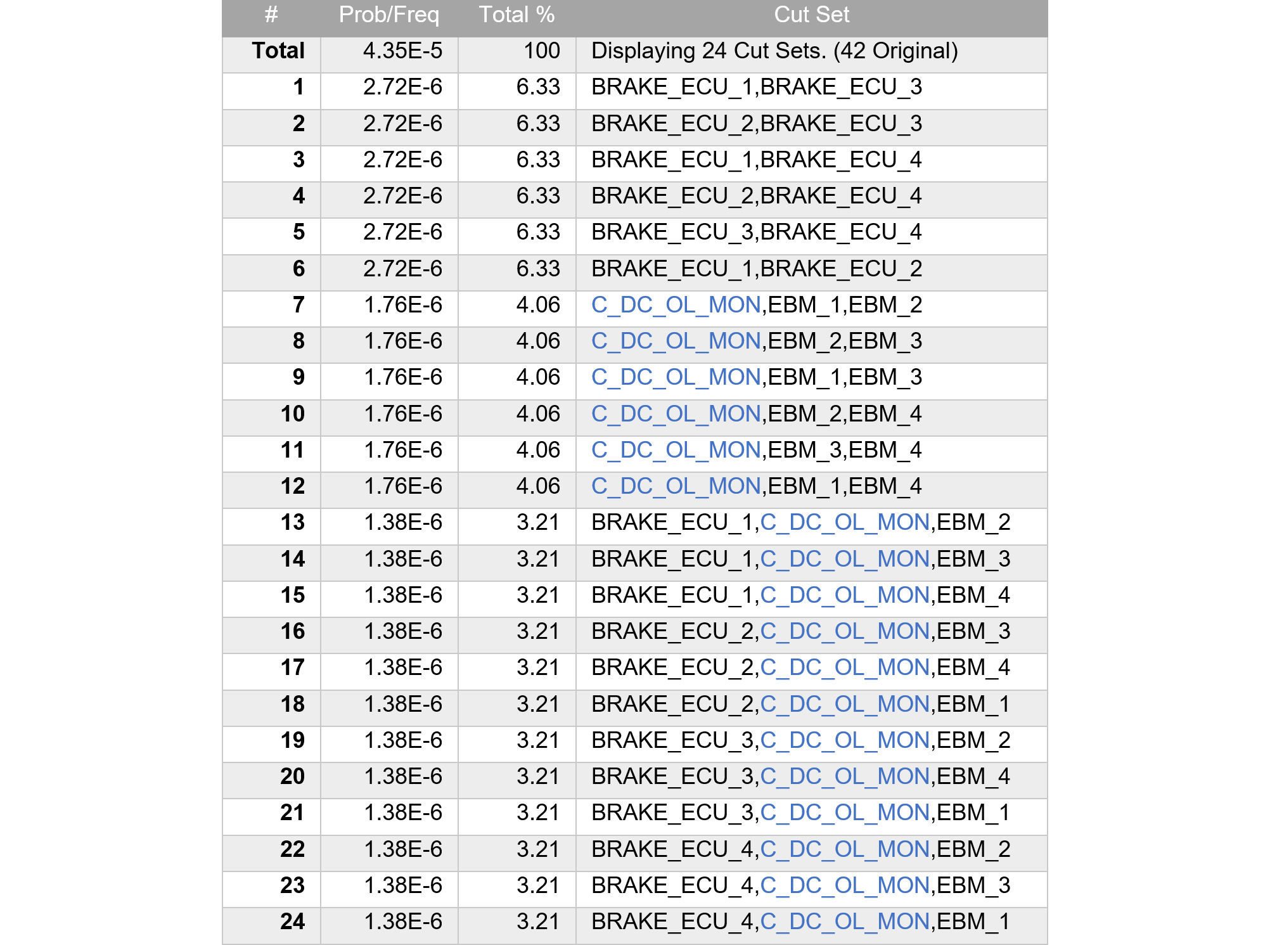Viewport: 1270px width, 945px height.
Task: Click the C_DC_OL_MON link in row 13
Action: pyautogui.click(x=845, y=522)
